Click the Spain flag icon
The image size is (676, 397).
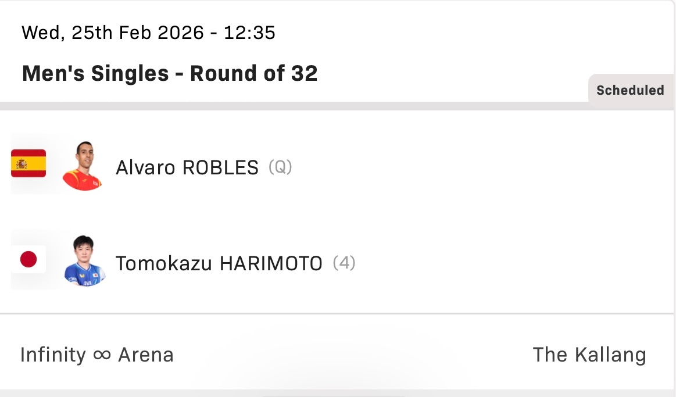(28, 163)
